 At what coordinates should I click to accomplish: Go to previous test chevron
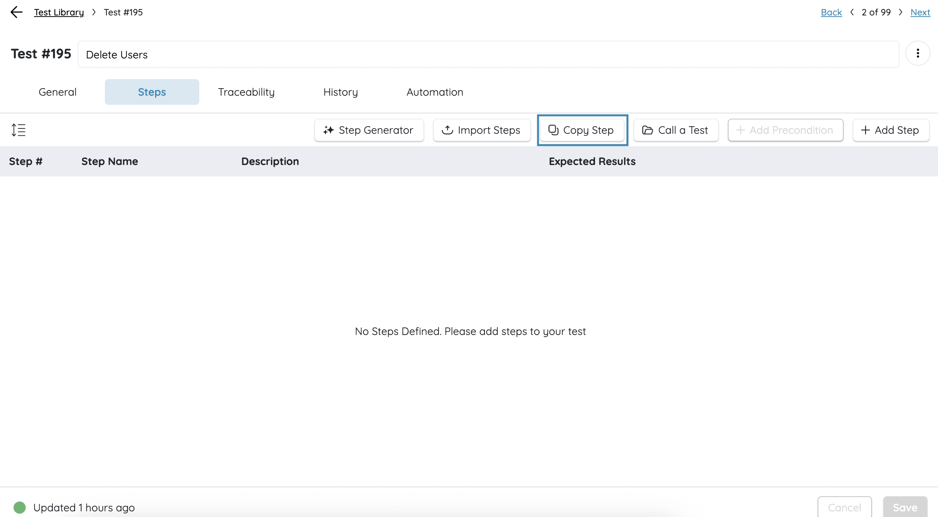pyautogui.click(x=852, y=12)
